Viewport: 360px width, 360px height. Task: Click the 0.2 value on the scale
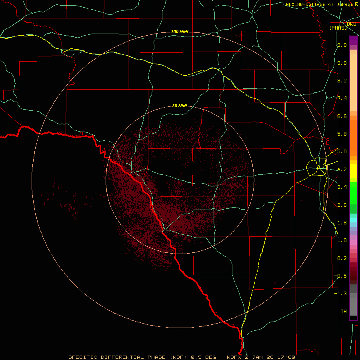pyautogui.click(x=342, y=258)
